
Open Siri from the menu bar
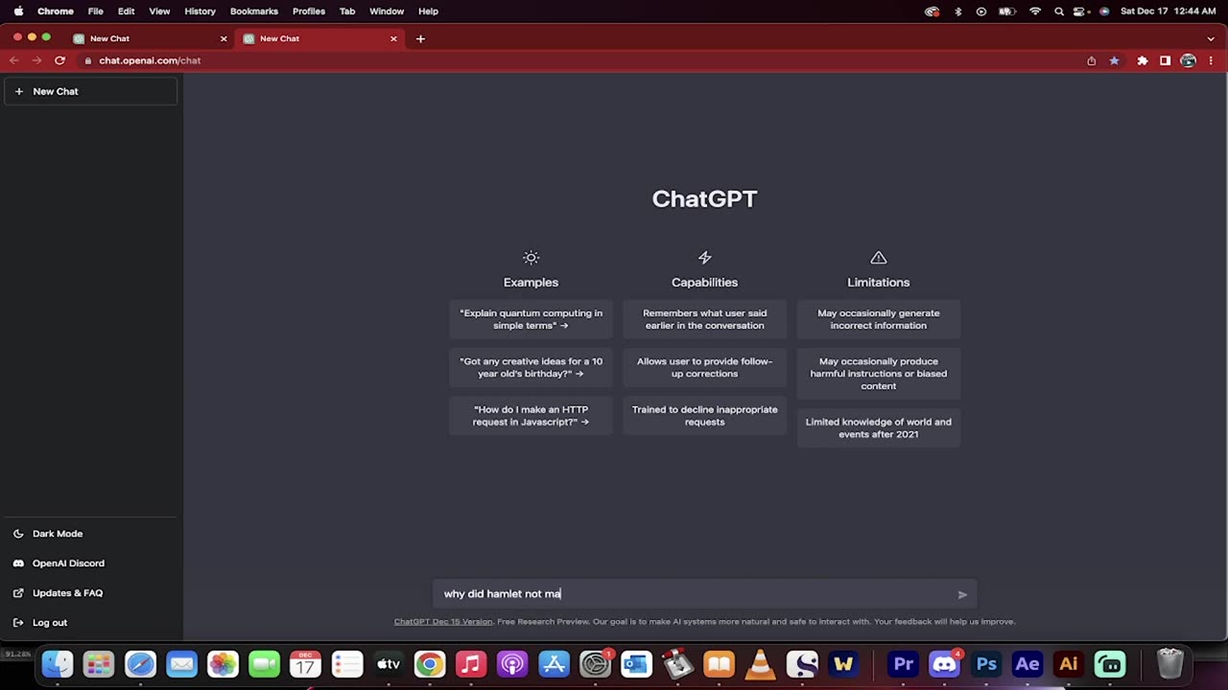click(1104, 11)
